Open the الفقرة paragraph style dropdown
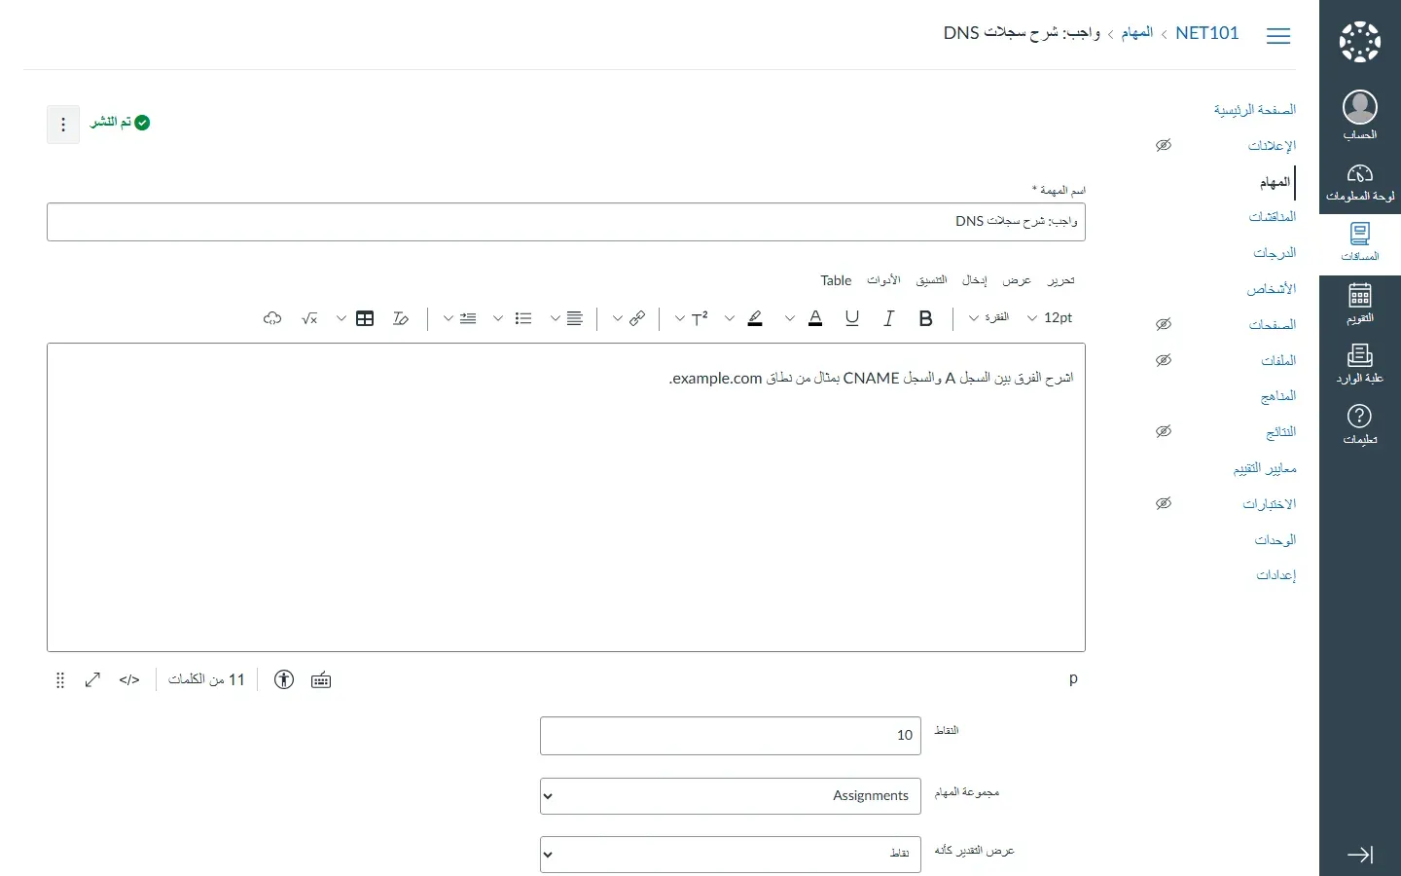 [989, 318]
